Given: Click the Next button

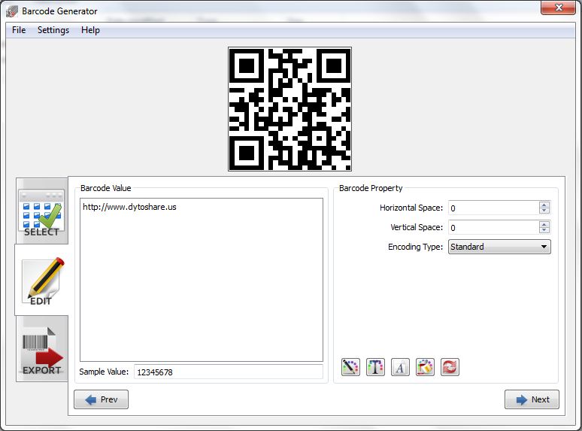Looking at the screenshot, I should (x=532, y=399).
